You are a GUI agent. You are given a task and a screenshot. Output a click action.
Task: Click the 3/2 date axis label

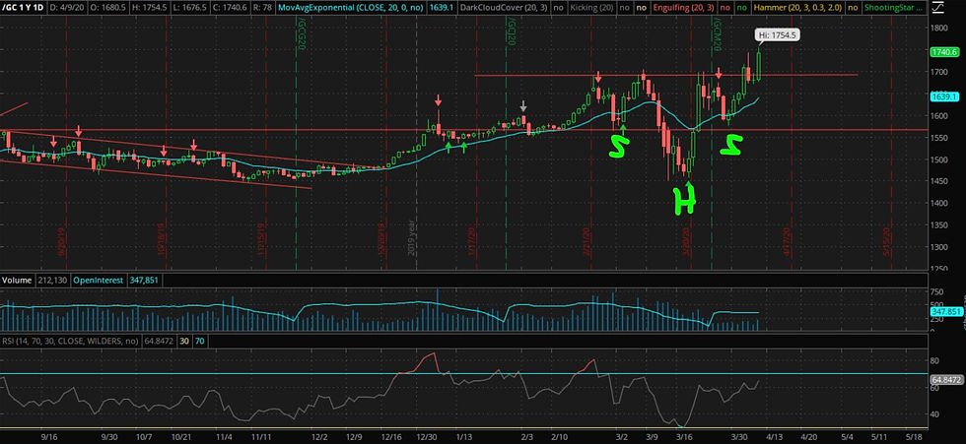pyautogui.click(x=621, y=437)
